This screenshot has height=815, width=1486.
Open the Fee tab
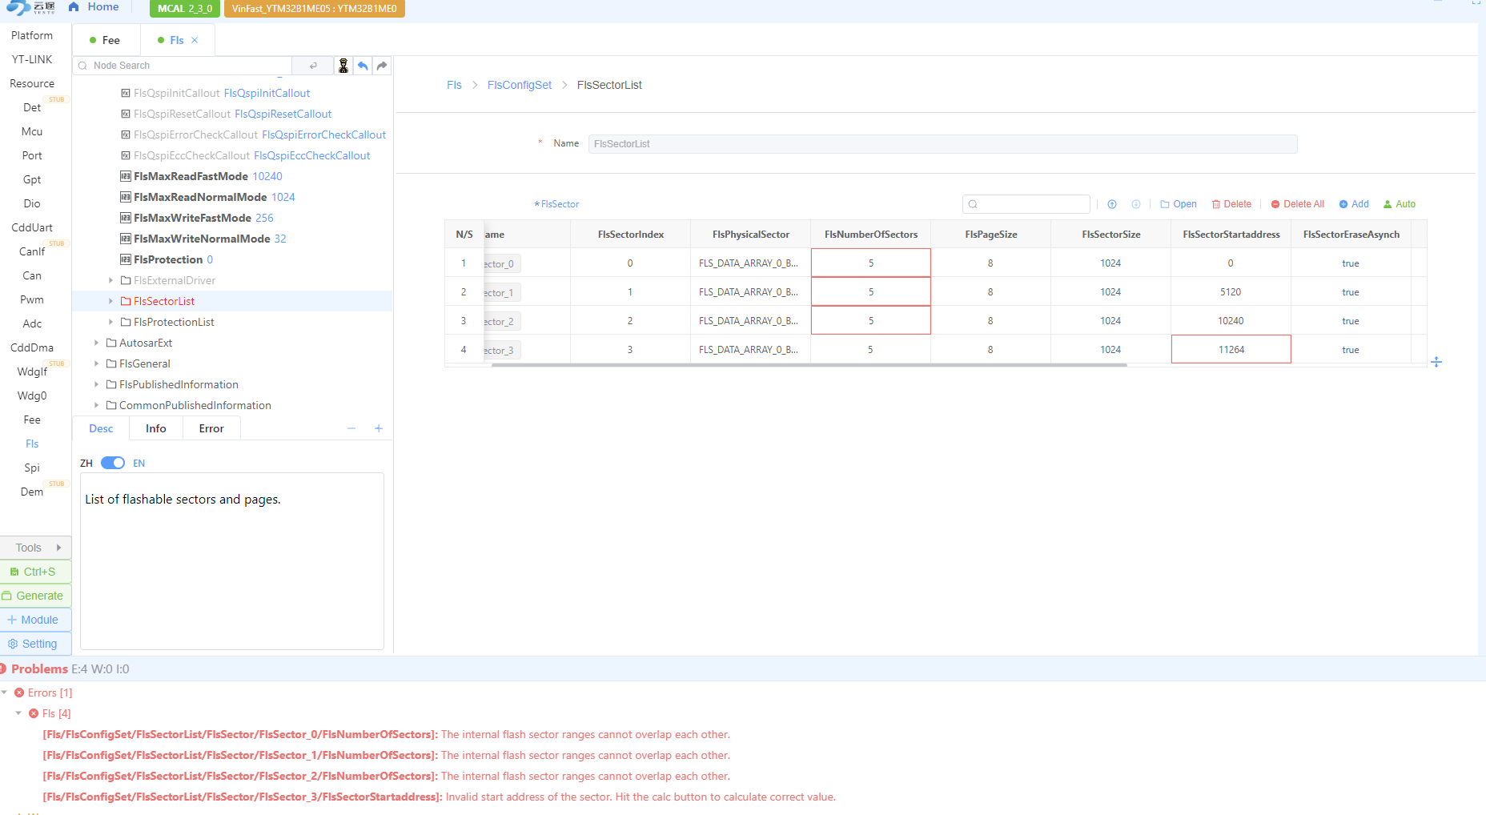pyautogui.click(x=106, y=40)
